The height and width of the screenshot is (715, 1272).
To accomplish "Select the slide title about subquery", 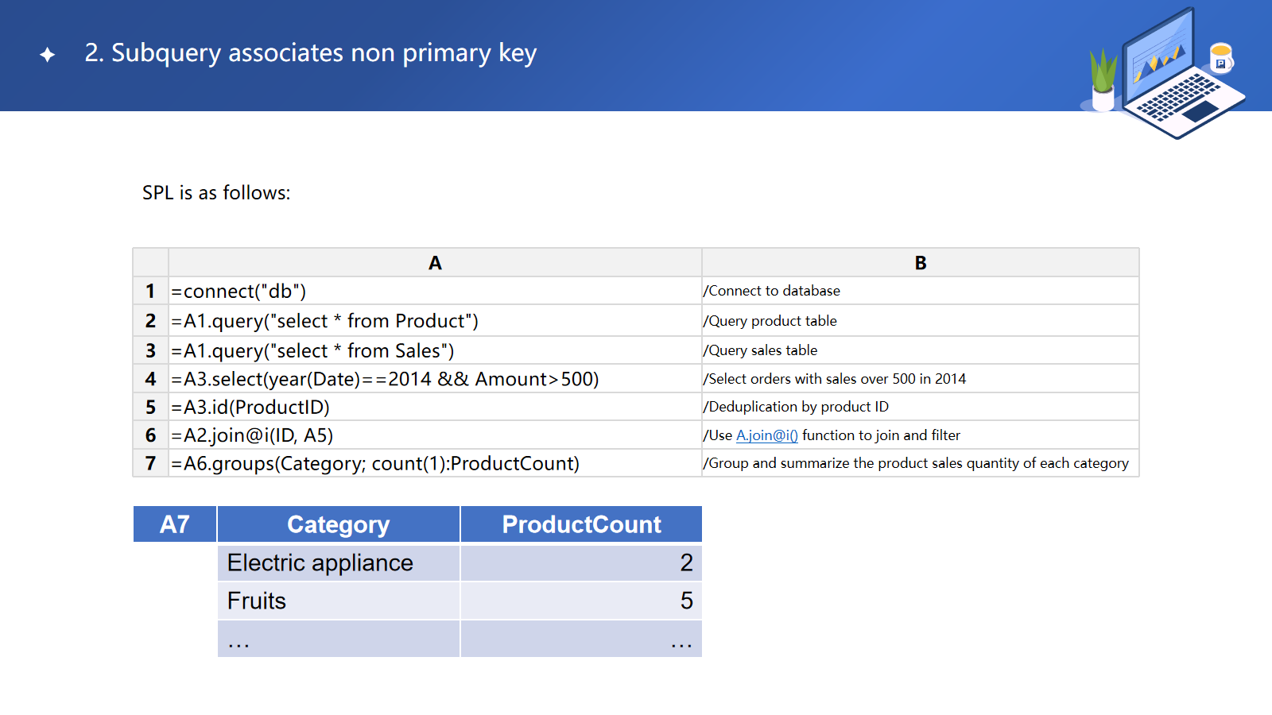I will coord(310,53).
